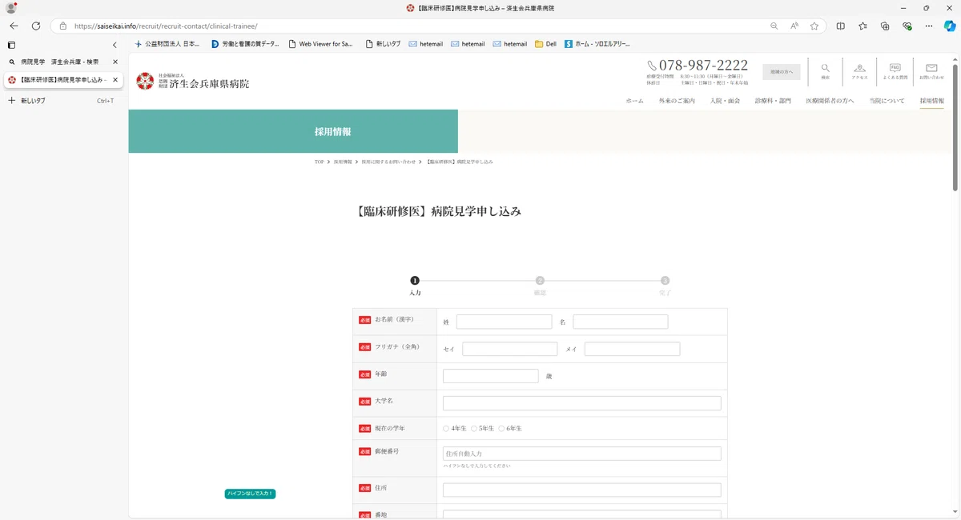Screen dimensions: 961x520
Task: Focus the 名 given name input field
Action: pyautogui.click(x=621, y=322)
